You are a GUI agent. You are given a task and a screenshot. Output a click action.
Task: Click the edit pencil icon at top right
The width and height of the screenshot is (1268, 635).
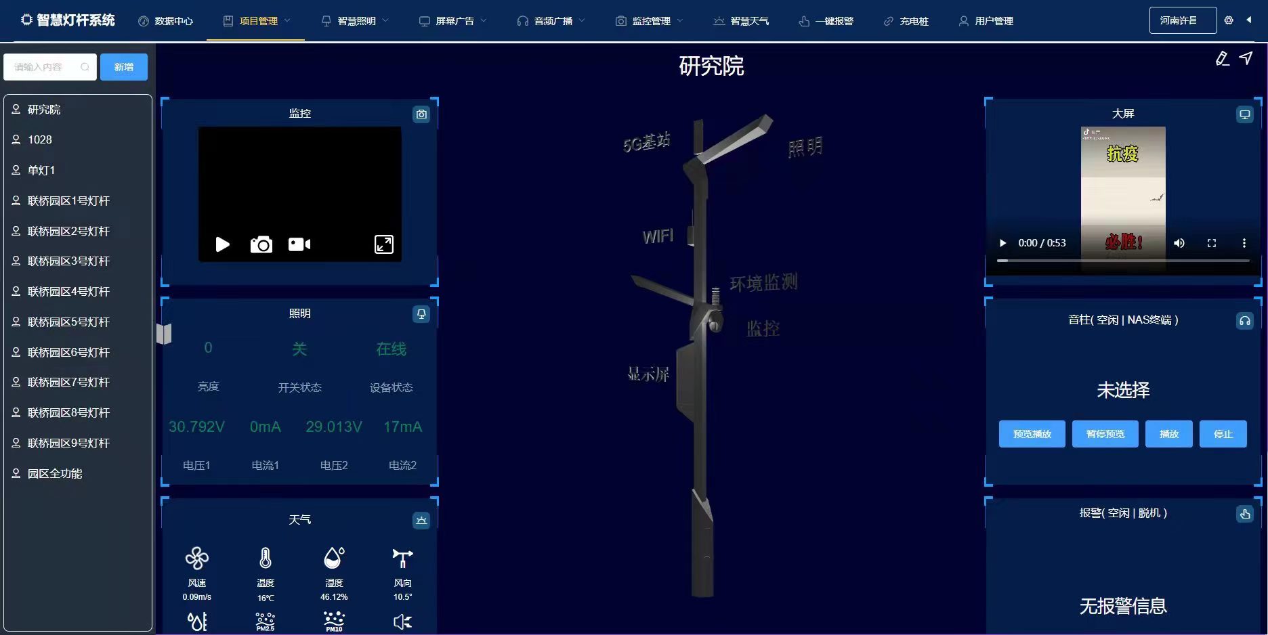pos(1222,59)
